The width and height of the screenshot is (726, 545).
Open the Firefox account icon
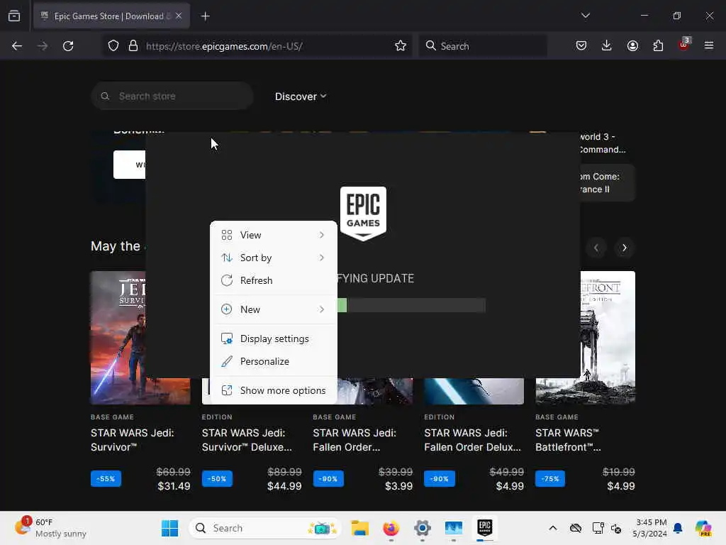click(x=632, y=45)
